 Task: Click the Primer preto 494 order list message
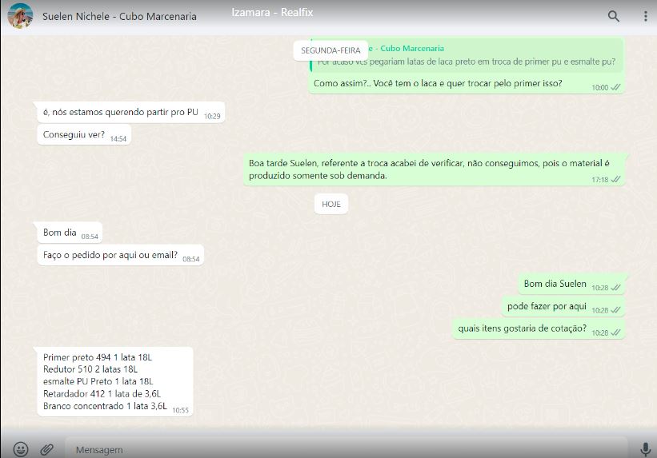pos(105,381)
